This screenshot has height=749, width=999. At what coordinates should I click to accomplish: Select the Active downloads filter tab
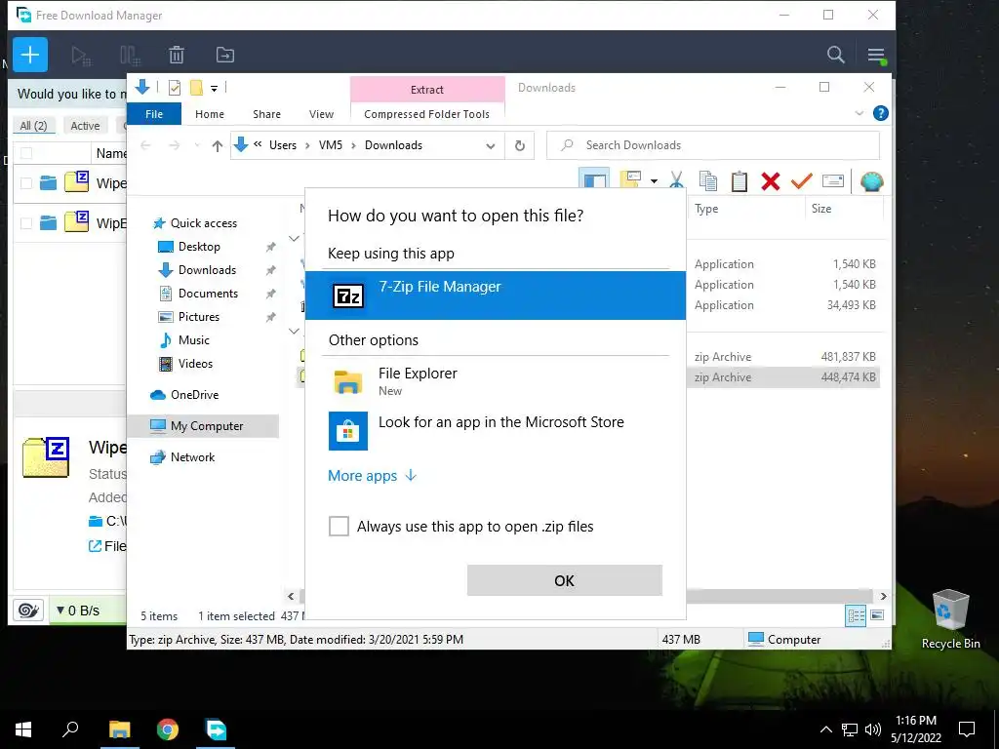click(85, 126)
